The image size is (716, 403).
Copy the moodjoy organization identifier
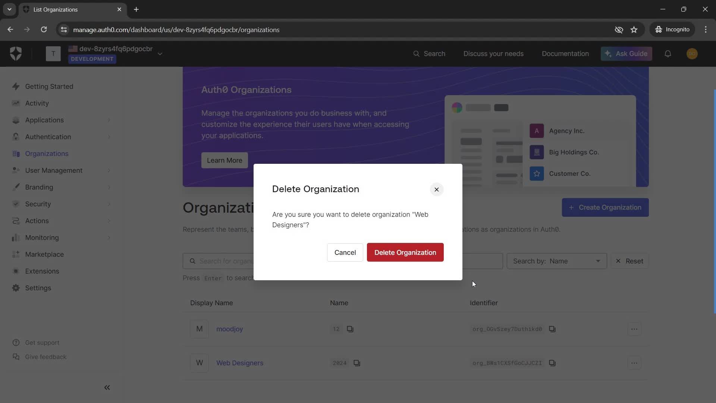click(x=552, y=329)
